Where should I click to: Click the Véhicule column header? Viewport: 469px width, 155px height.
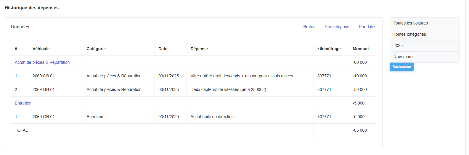coord(41,49)
